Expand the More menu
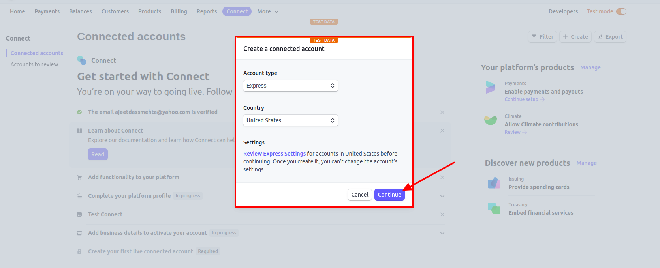 pyautogui.click(x=268, y=11)
